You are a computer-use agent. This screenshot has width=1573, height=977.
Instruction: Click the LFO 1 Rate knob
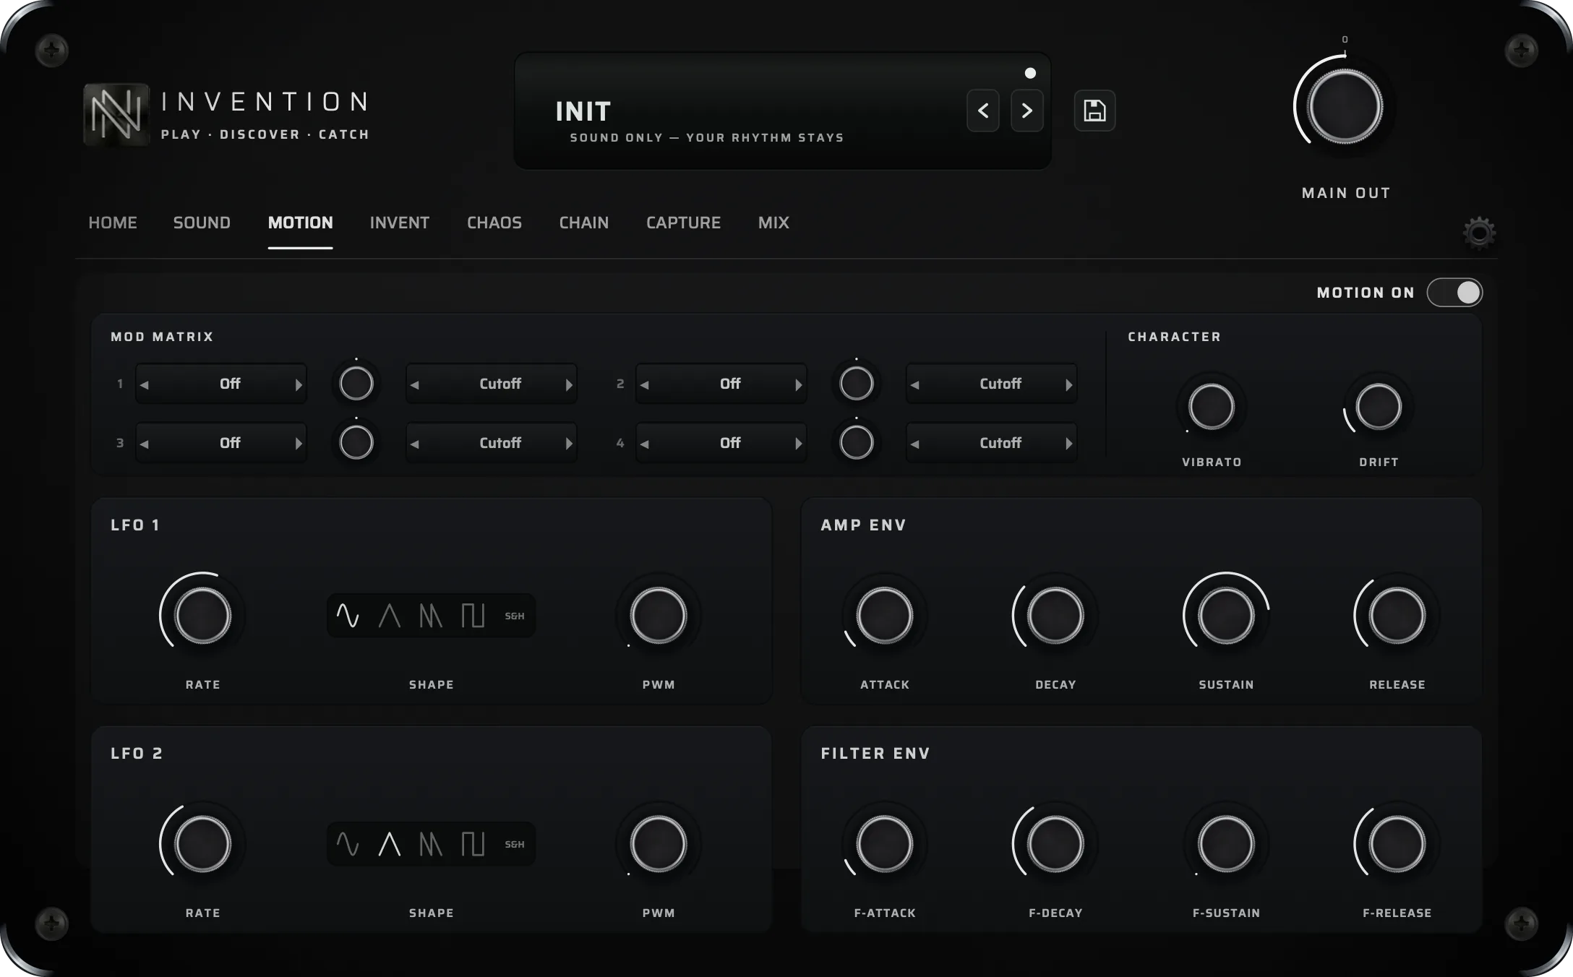tap(202, 616)
